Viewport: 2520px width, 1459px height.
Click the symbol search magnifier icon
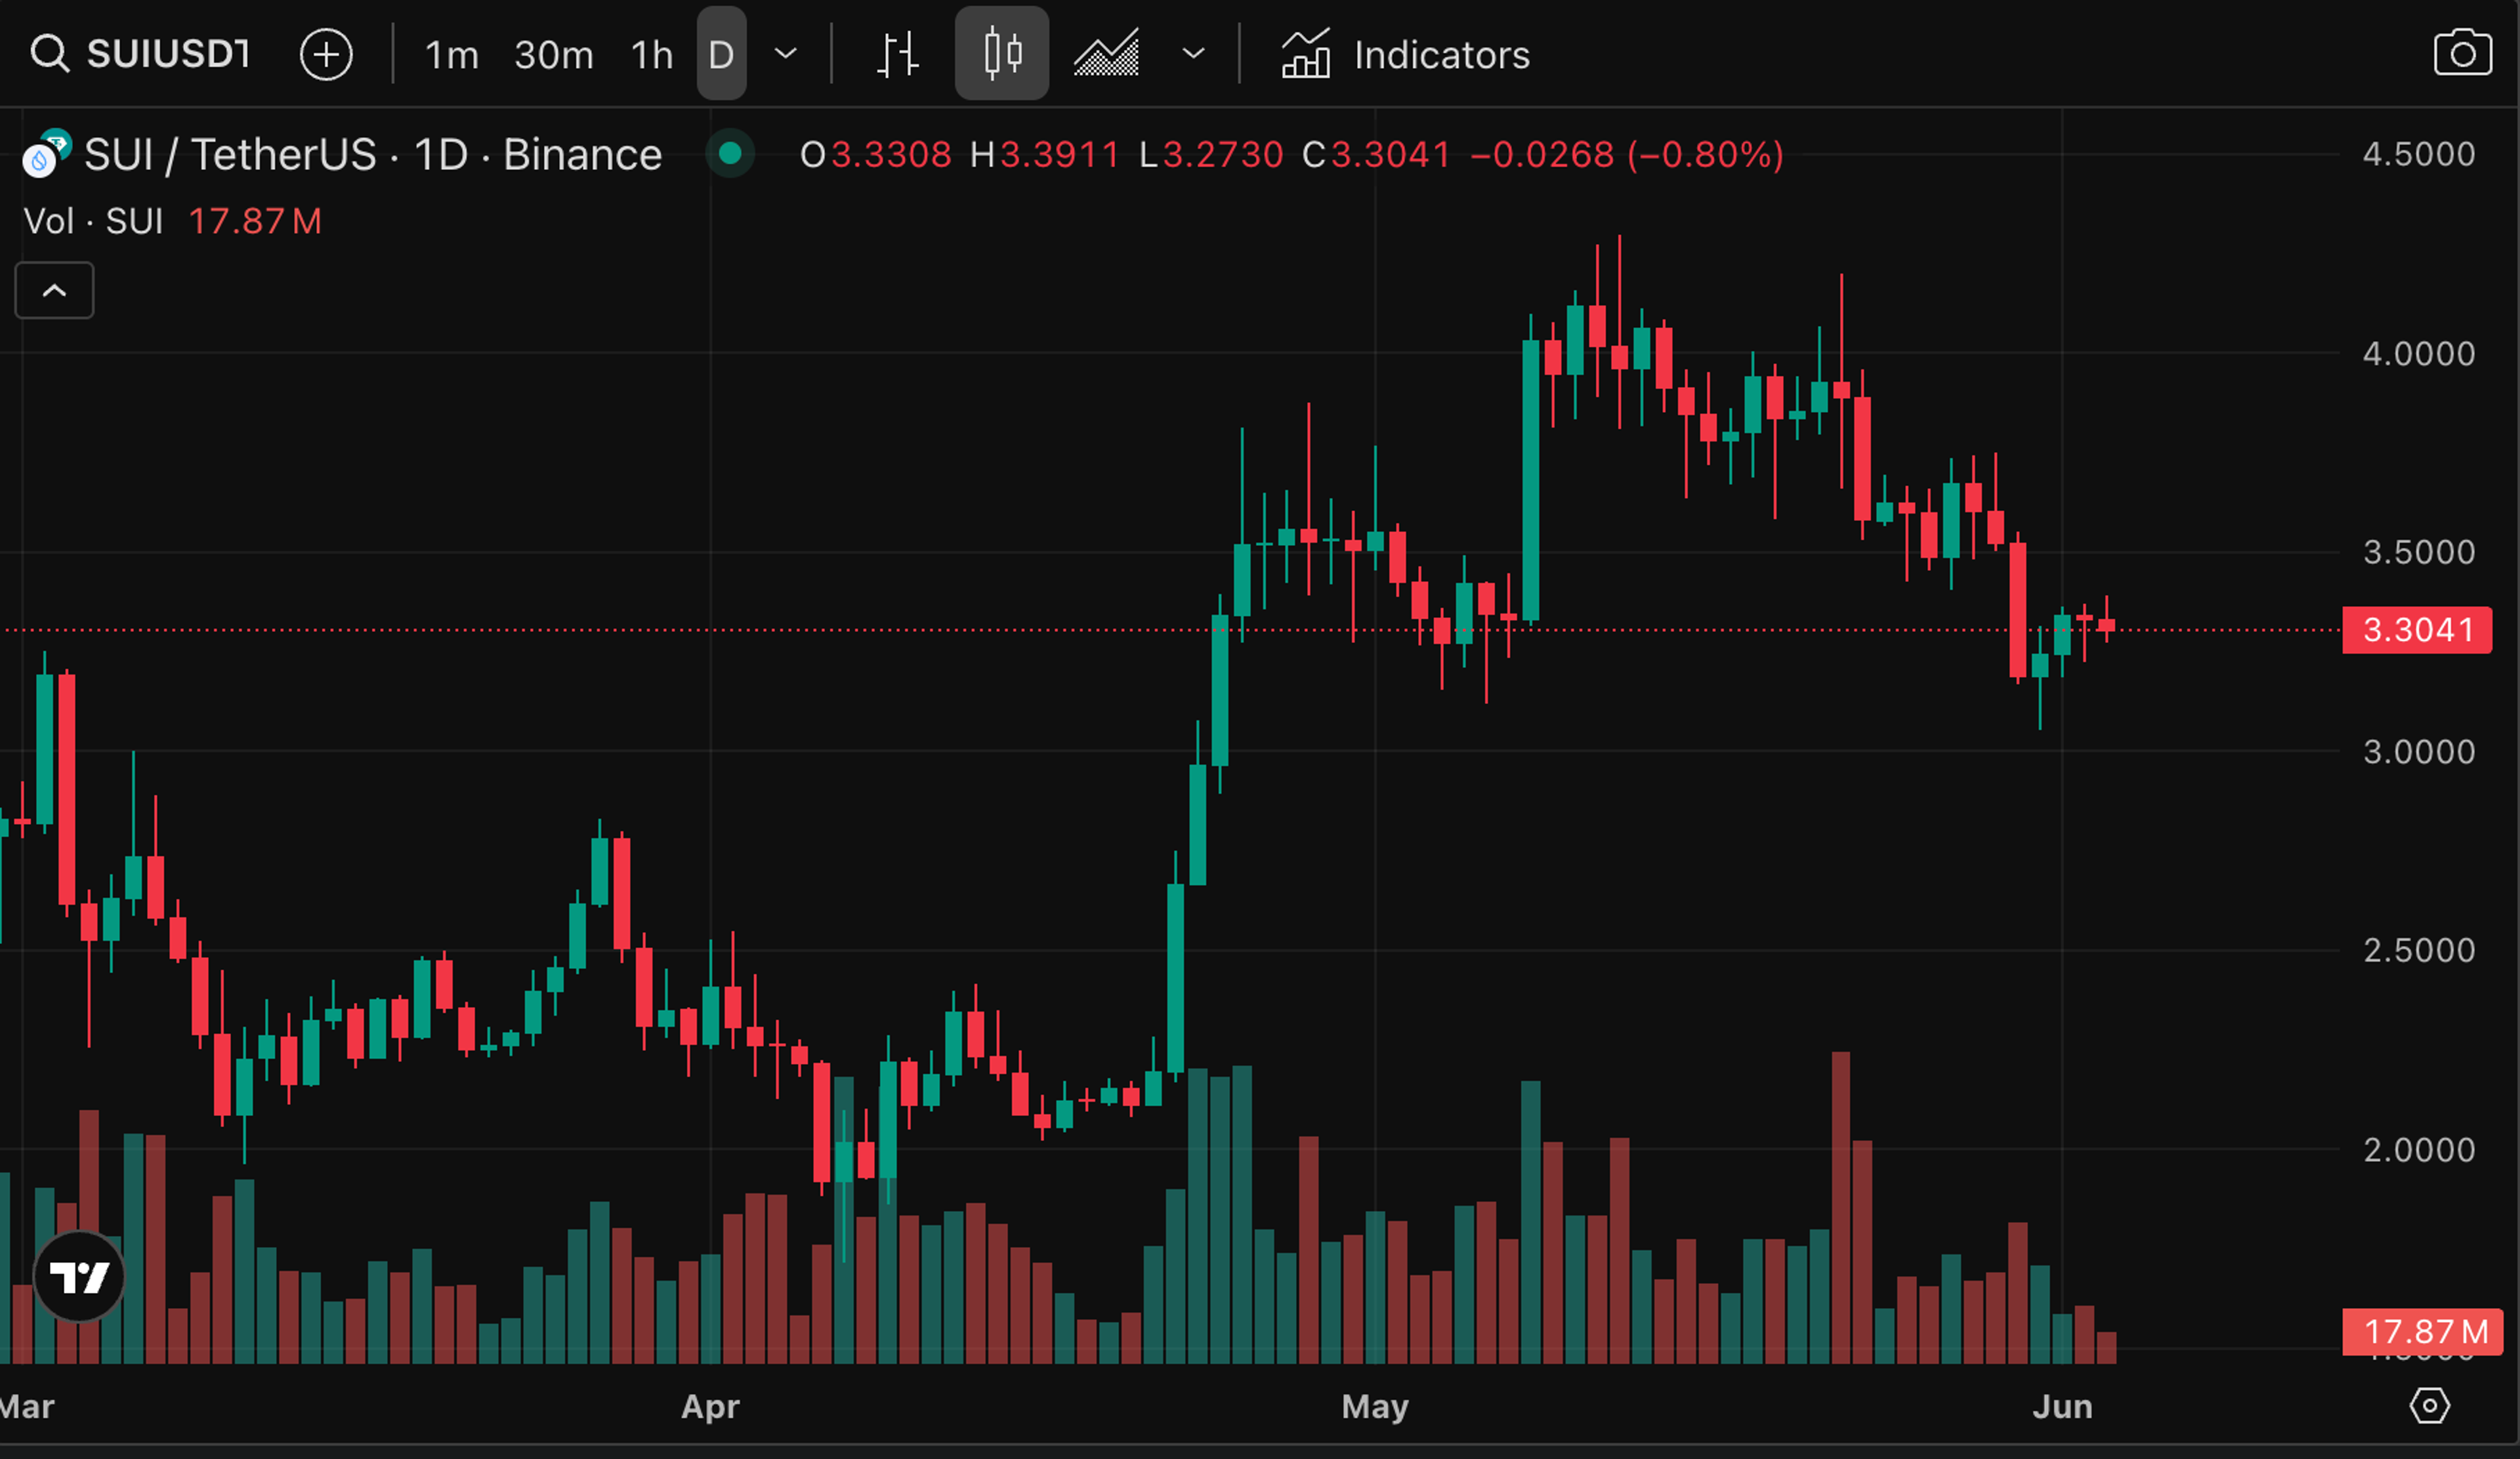coord(49,54)
